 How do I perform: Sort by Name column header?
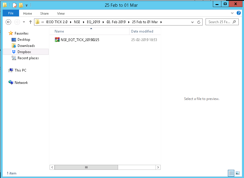[89, 31]
